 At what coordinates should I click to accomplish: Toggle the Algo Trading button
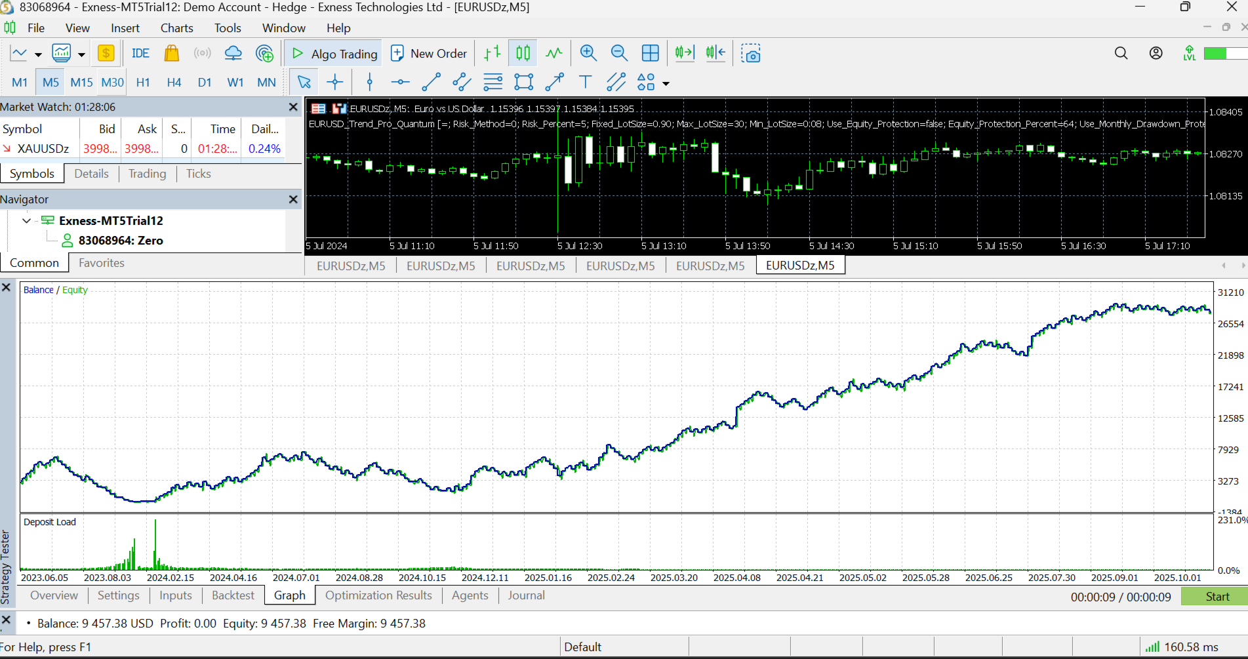click(334, 54)
